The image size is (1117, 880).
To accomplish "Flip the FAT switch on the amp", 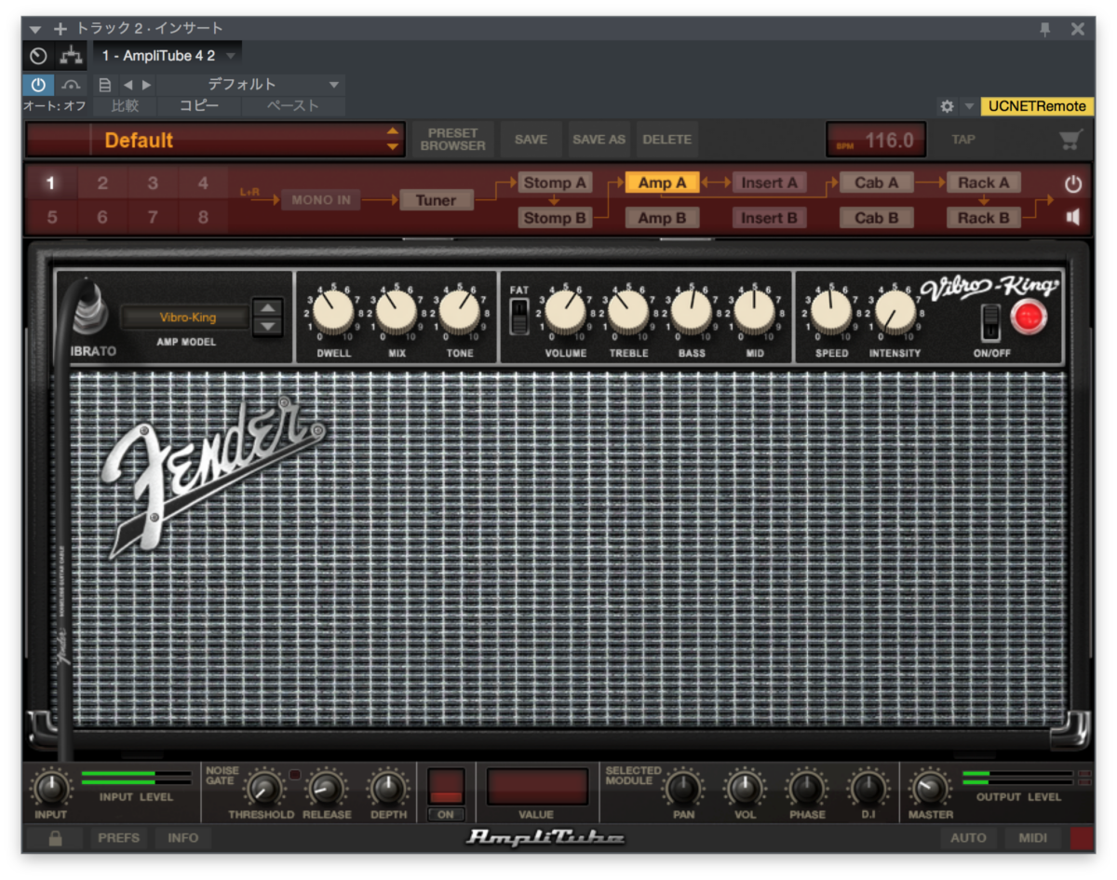I will click(x=519, y=317).
